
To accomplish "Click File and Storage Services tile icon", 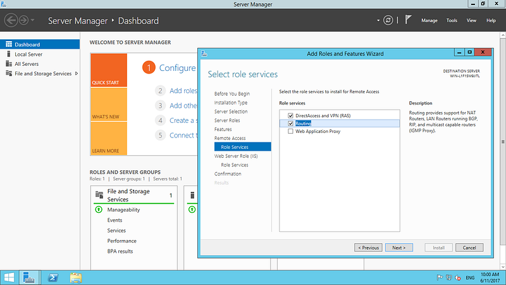I will 99,195.
